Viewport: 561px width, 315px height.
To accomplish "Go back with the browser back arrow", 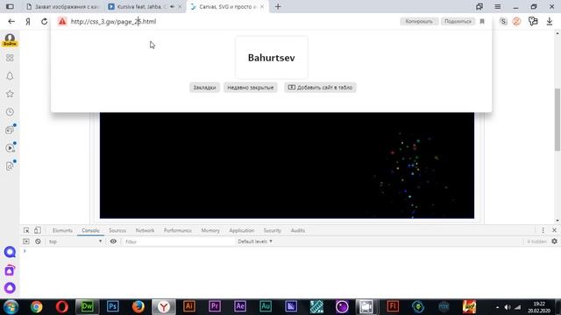I will [11, 21].
